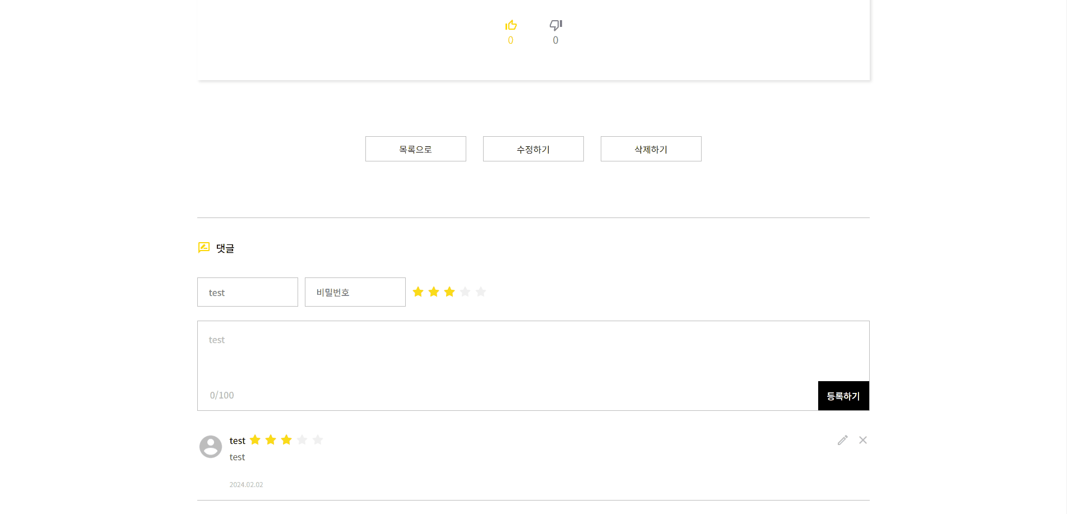Click the like count below thumbs-up

coord(511,40)
